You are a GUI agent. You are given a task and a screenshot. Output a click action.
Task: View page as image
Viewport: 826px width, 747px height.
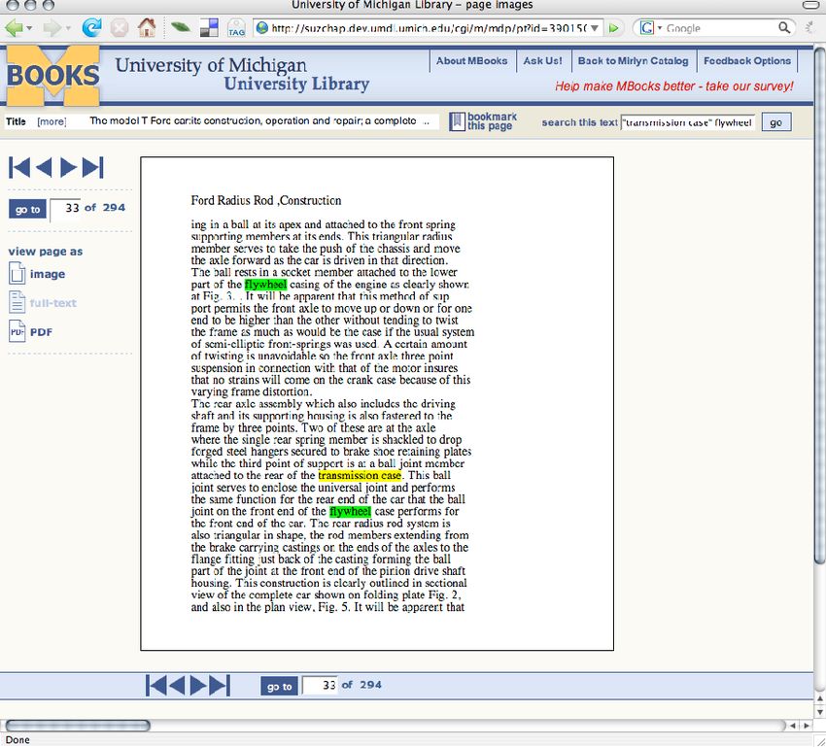tap(37, 274)
